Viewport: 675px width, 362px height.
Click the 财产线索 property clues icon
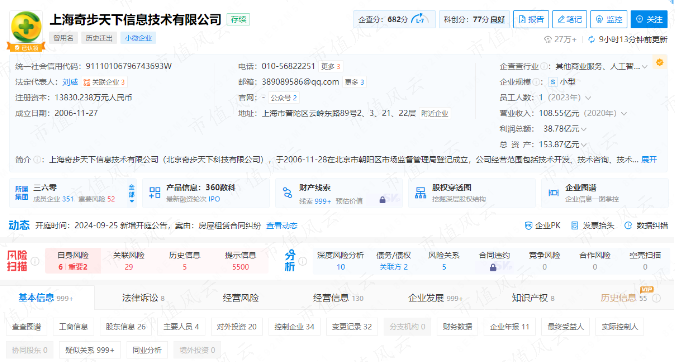[288, 193]
